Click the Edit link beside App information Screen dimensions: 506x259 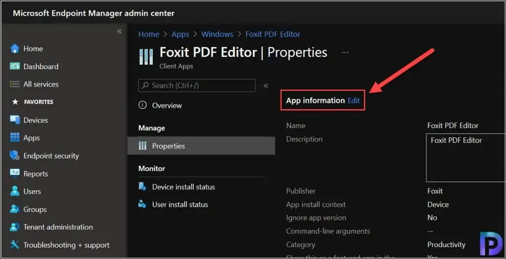tap(354, 100)
